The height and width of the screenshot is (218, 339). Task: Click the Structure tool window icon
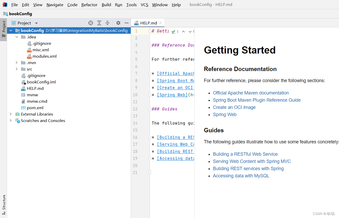[4, 213]
